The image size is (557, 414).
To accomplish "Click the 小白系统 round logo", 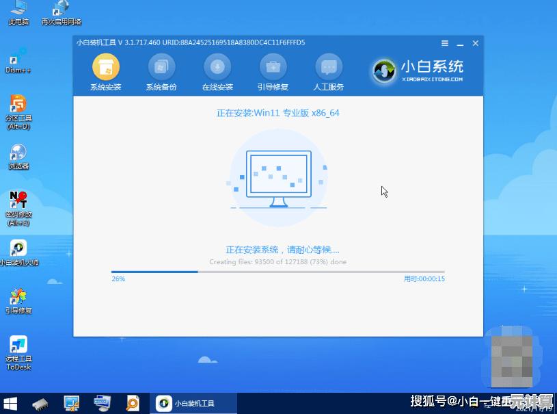I will (x=384, y=70).
